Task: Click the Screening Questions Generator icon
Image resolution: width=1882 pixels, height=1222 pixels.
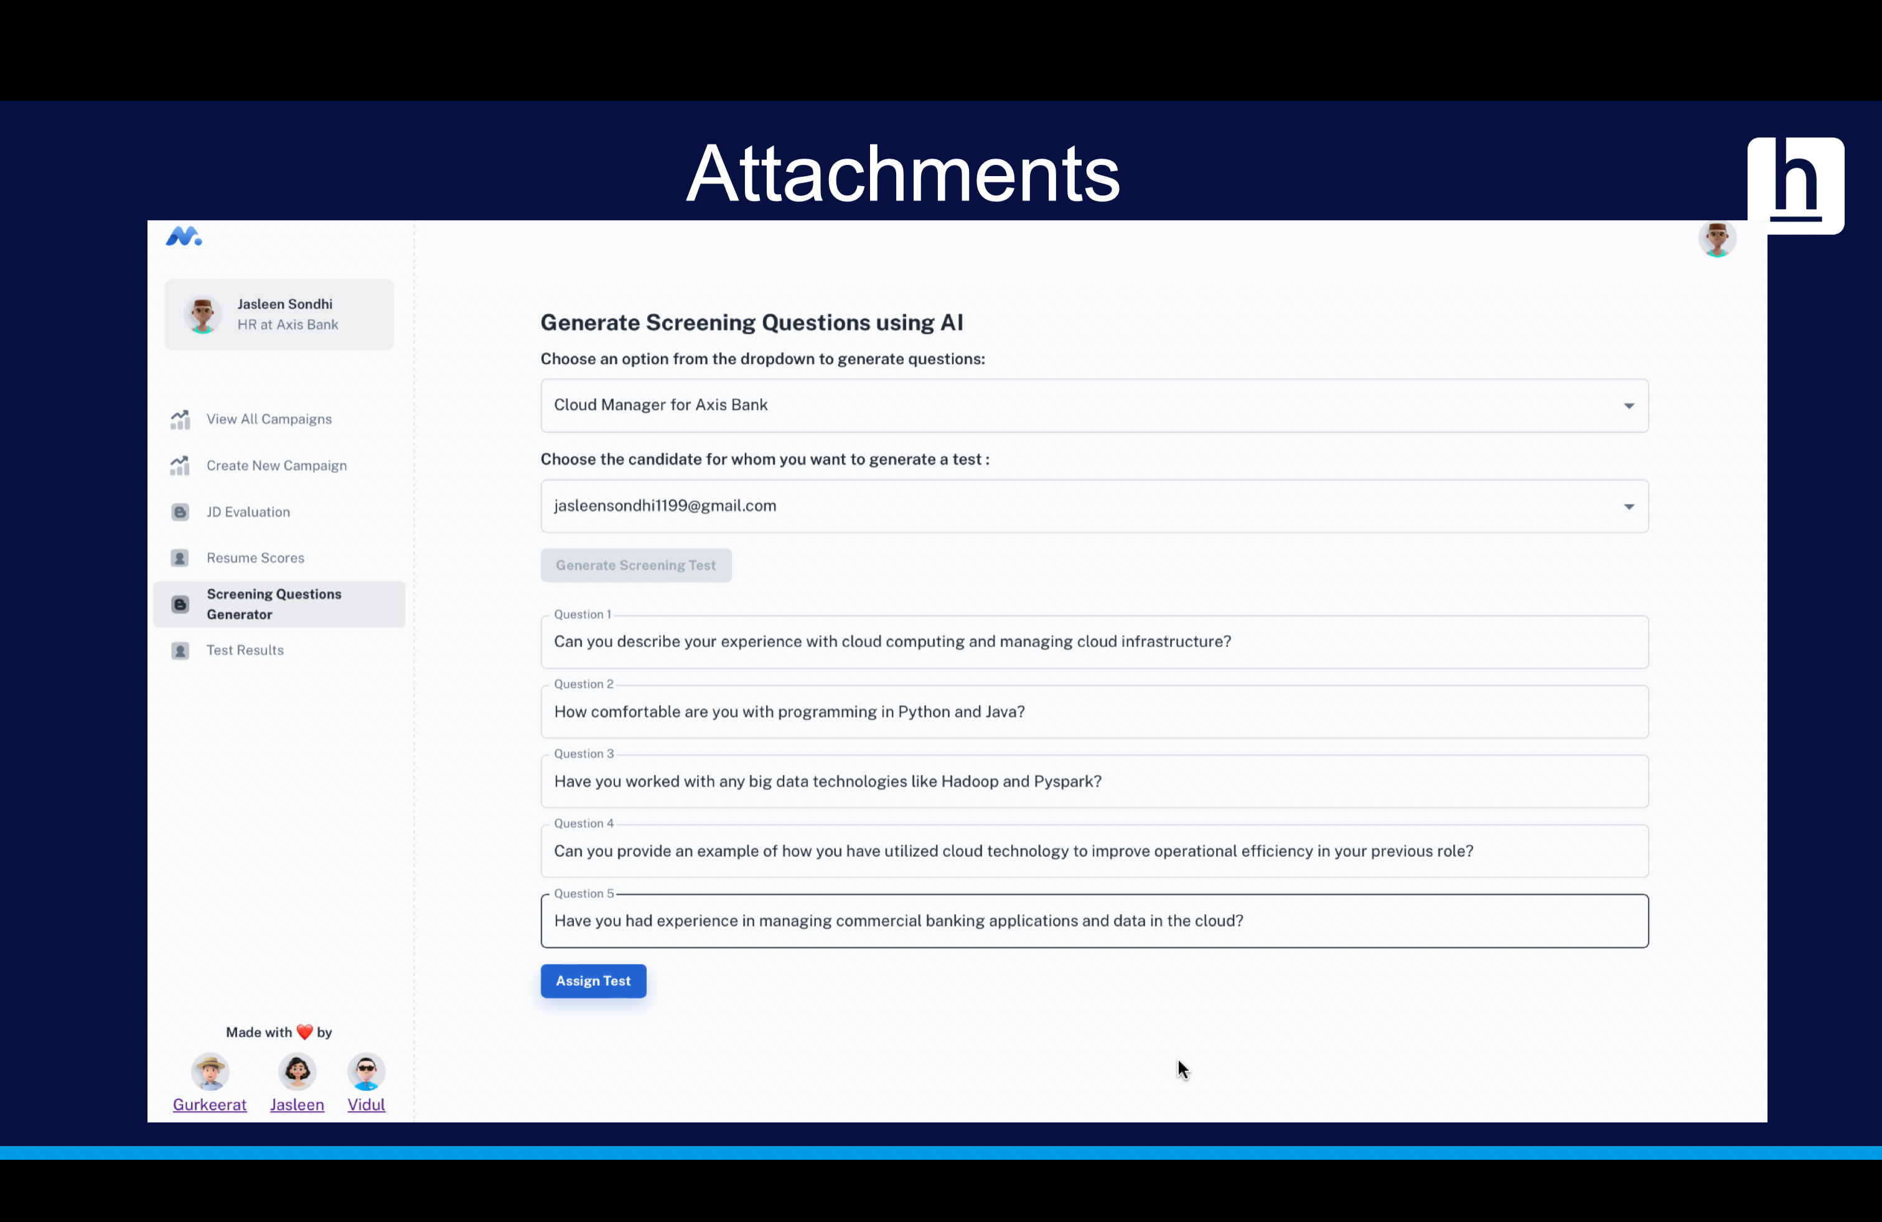Action: (180, 605)
